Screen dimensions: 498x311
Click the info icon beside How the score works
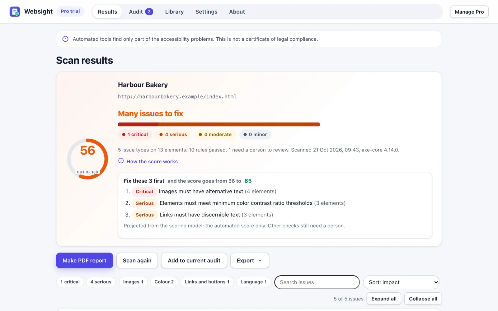coord(121,161)
